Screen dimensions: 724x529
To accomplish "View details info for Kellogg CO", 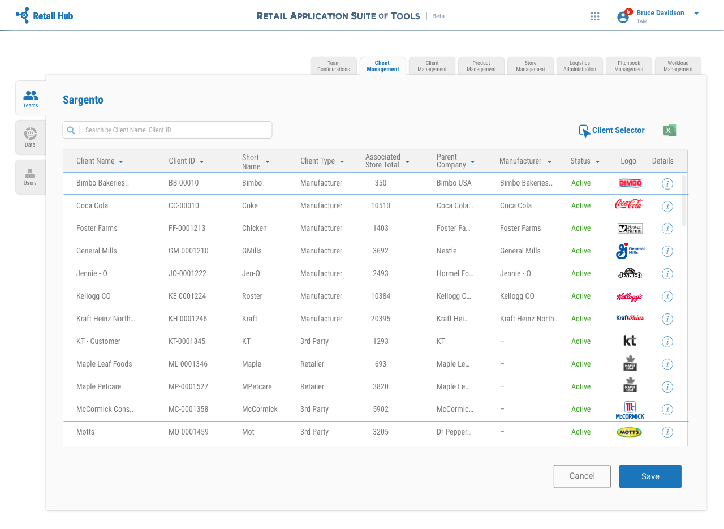I will coord(667,296).
